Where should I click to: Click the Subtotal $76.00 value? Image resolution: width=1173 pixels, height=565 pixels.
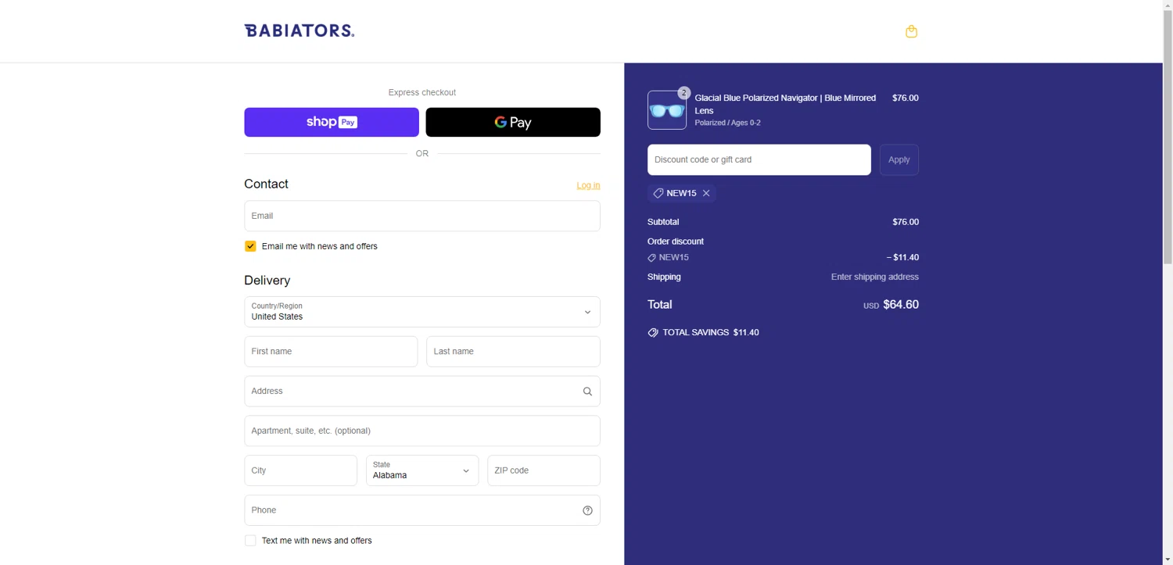[906, 222]
